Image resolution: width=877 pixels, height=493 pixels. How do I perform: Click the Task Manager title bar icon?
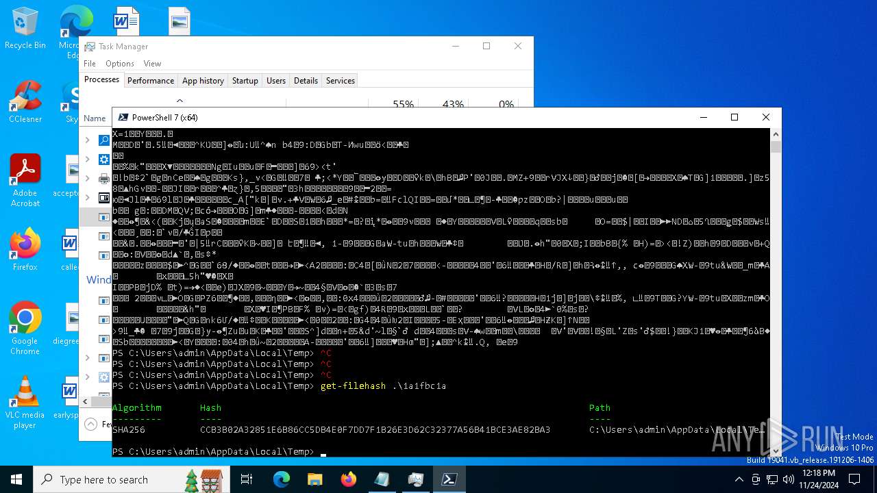pos(90,47)
